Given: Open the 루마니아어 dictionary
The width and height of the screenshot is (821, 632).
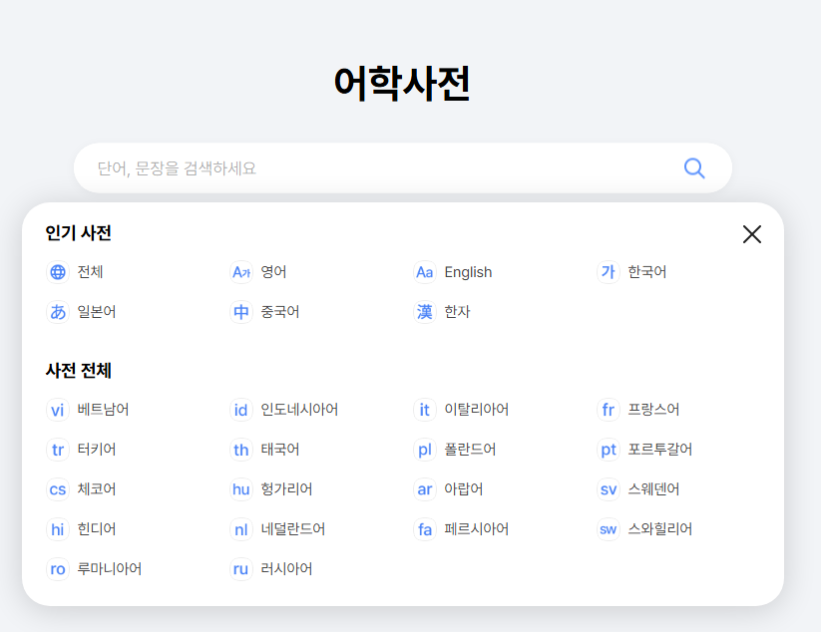Looking at the screenshot, I should click(x=110, y=568).
